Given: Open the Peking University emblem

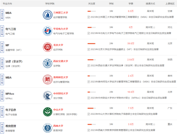Looking at the screenshot, I should pos(47,47).
